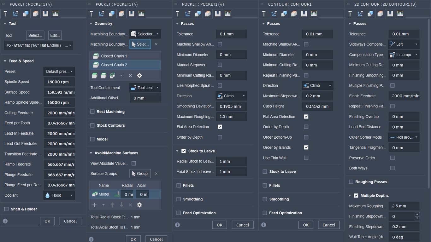Viewport: 431px width, 242px height.
Task: Click the info icon in the Contour panel footer
Action: [x=263, y=225]
